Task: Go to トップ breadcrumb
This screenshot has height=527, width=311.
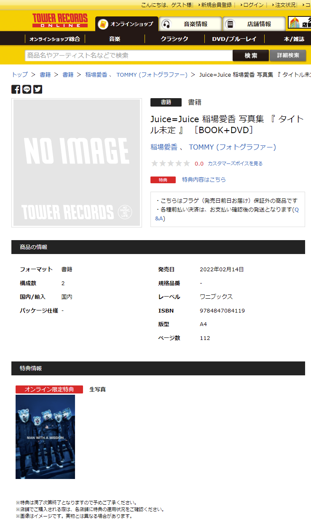Action: coord(20,75)
